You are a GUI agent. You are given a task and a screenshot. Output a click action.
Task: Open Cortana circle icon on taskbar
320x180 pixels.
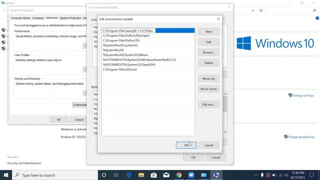(x=104, y=175)
